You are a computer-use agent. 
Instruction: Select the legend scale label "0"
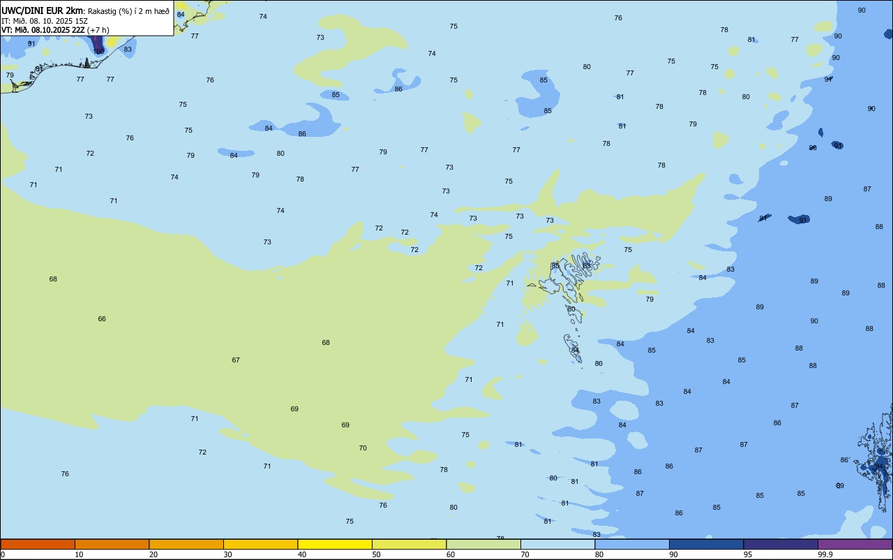(3, 554)
